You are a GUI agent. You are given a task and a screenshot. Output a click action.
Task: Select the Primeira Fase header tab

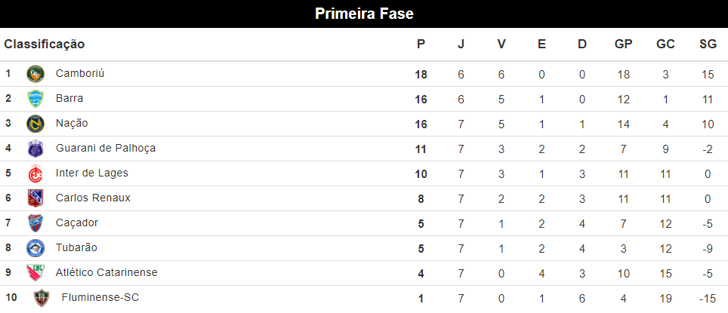coord(364,14)
